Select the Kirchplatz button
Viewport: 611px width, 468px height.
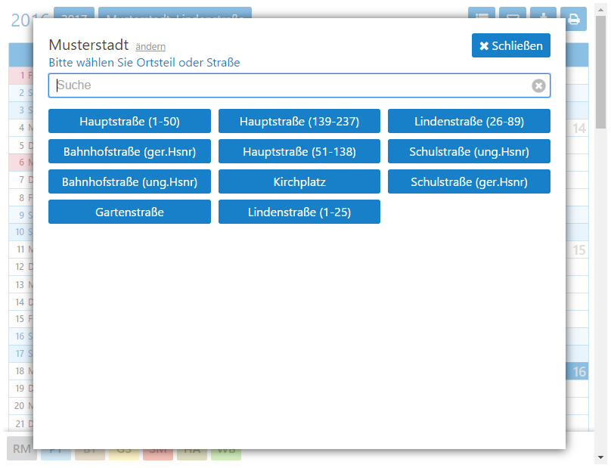click(299, 181)
